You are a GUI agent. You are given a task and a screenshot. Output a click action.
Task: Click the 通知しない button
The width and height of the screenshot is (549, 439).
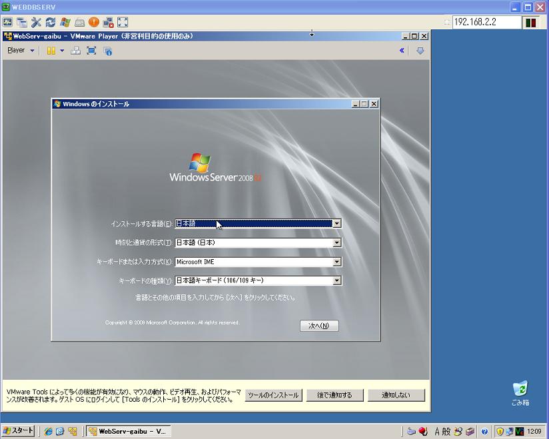point(396,395)
